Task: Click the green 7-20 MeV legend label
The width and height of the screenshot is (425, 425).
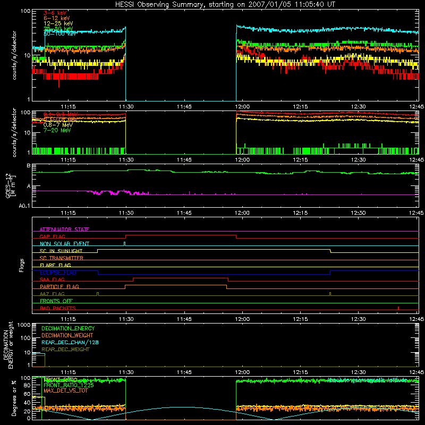Action: 57,130
